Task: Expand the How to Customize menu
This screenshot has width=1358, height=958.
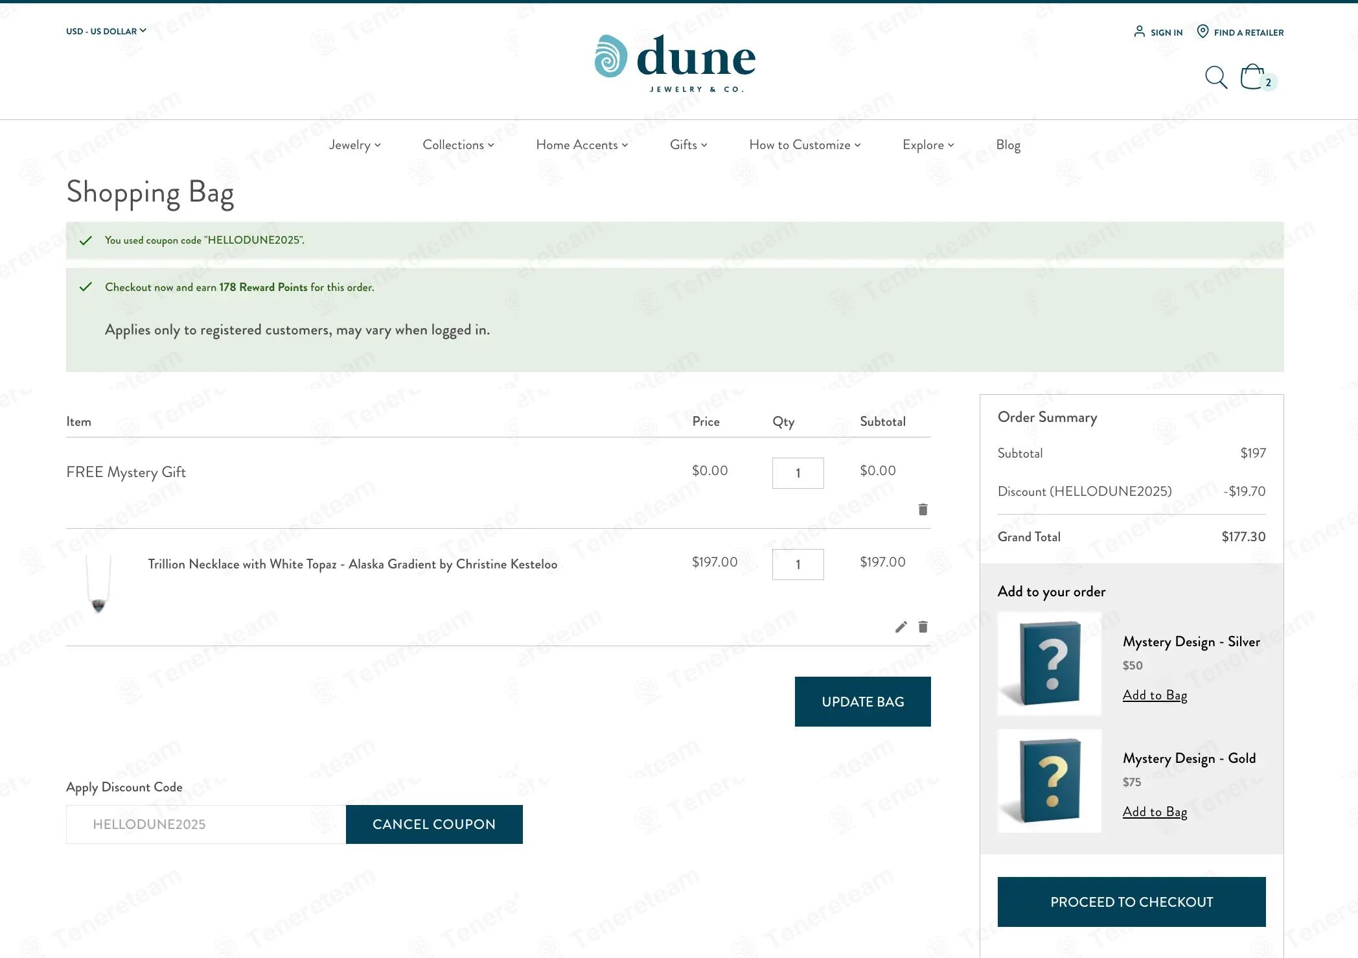Action: [x=805, y=145]
